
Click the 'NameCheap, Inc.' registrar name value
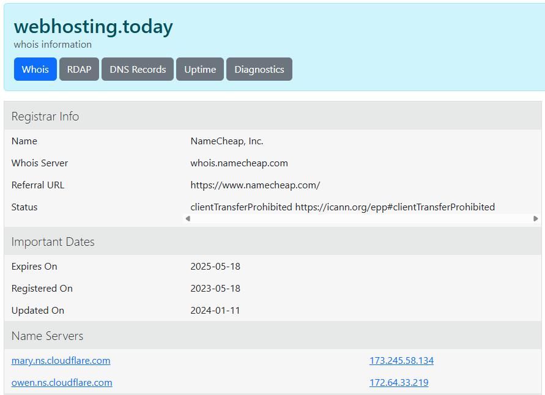226,141
